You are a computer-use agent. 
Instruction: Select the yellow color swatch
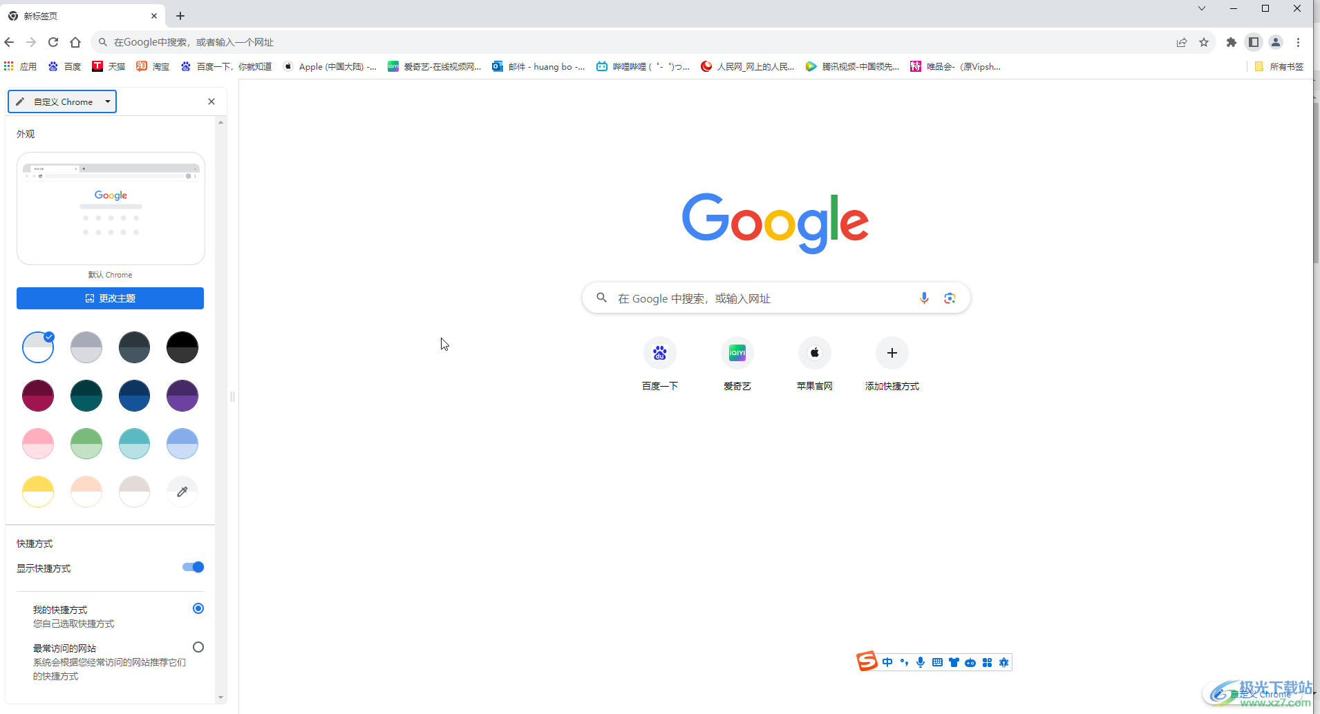coord(38,492)
